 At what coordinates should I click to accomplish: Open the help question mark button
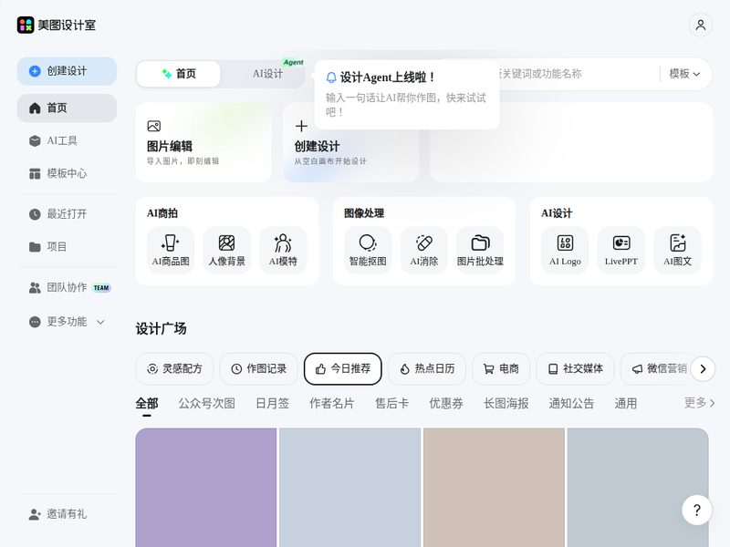[x=697, y=510]
